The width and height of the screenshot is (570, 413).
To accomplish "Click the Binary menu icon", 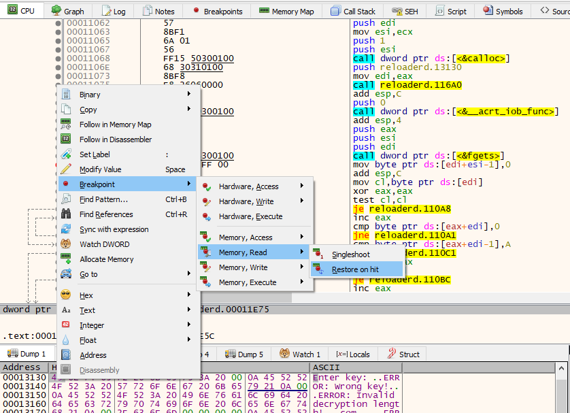I will click(x=66, y=95).
